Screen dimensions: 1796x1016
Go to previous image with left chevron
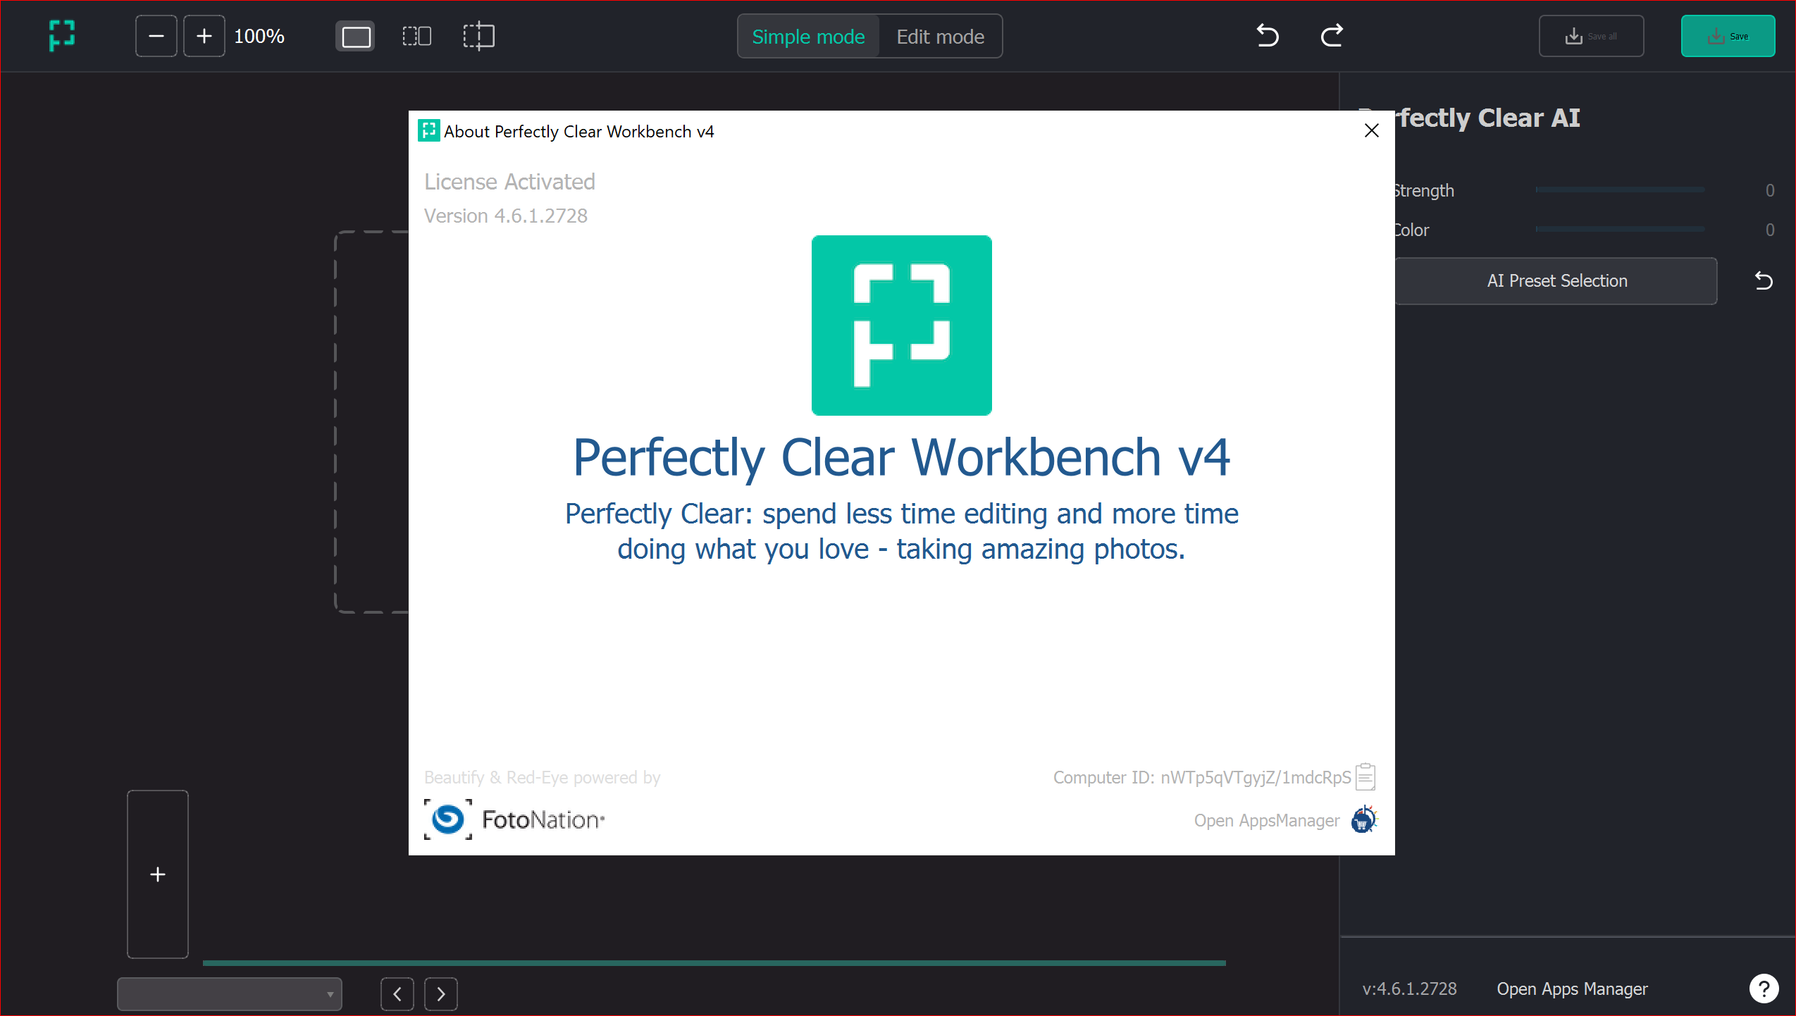[x=397, y=994]
